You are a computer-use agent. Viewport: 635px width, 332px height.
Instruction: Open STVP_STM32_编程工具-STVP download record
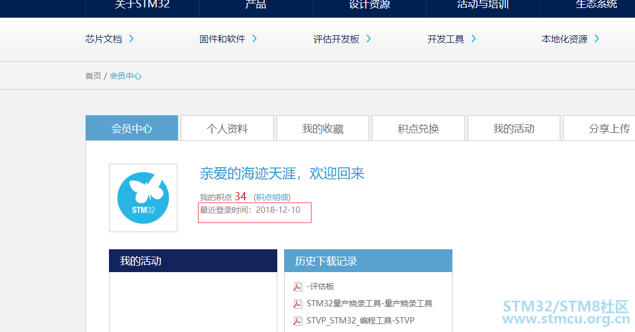click(361, 320)
